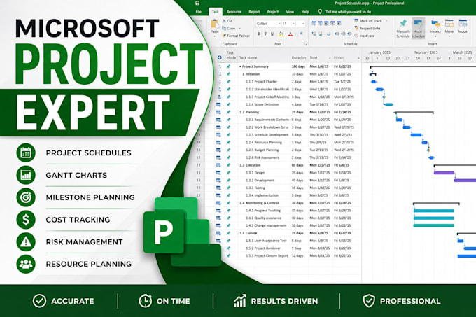Toggle Auto Schedule mode
The width and height of the screenshot is (476, 317).
[x=419, y=28]
